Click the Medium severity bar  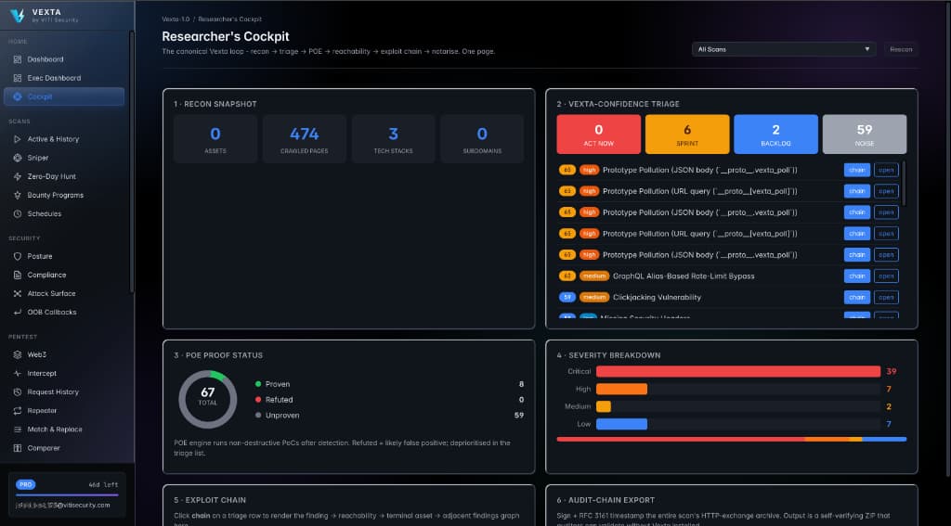604,406
